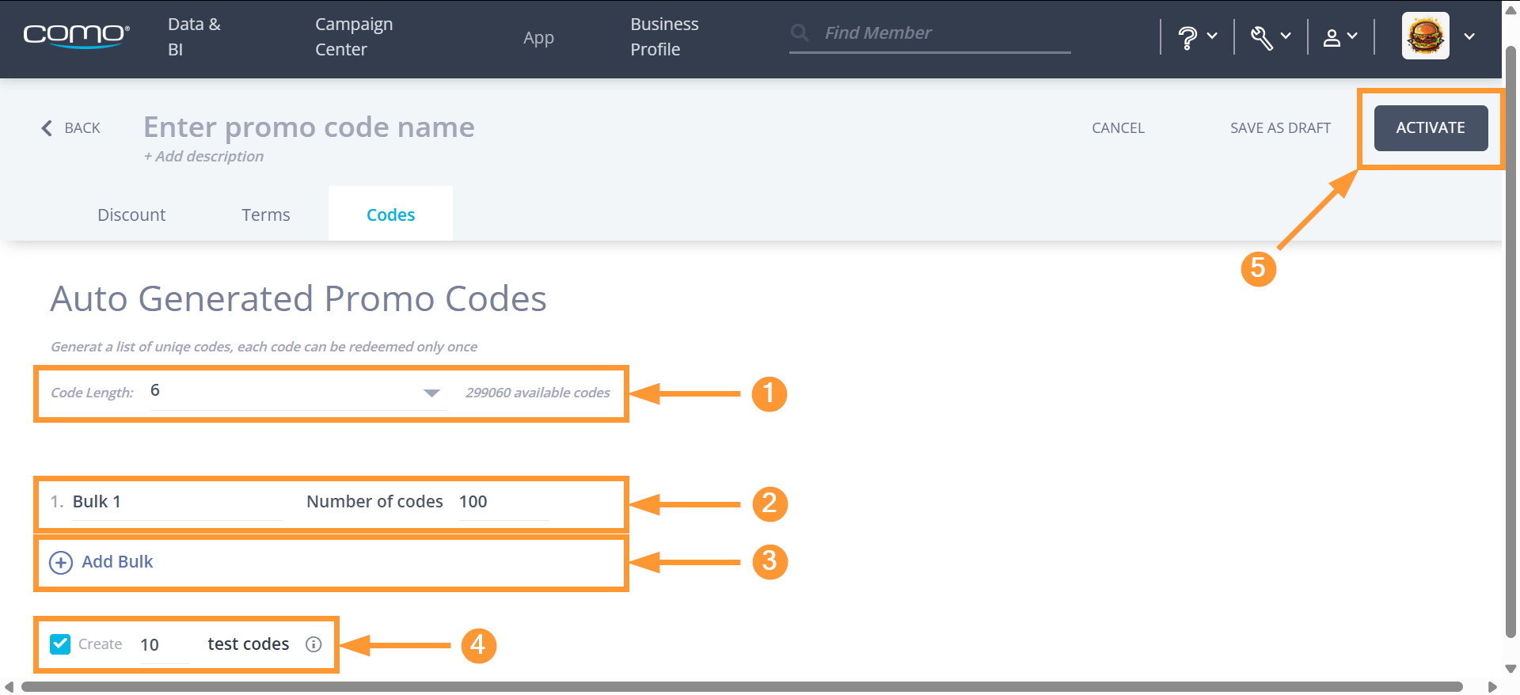The height and width of the screenshot is (695, 1520).
Task: Open the help question mark menu
Action: 1197,36
